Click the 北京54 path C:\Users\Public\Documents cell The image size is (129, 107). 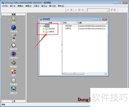pos(92,29)
